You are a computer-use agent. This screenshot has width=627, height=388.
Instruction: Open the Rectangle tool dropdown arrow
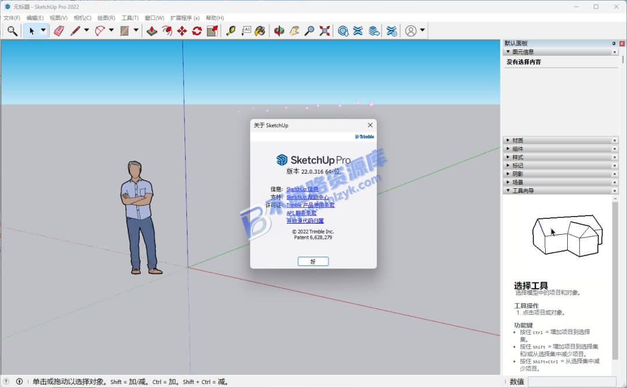point(136,30)
